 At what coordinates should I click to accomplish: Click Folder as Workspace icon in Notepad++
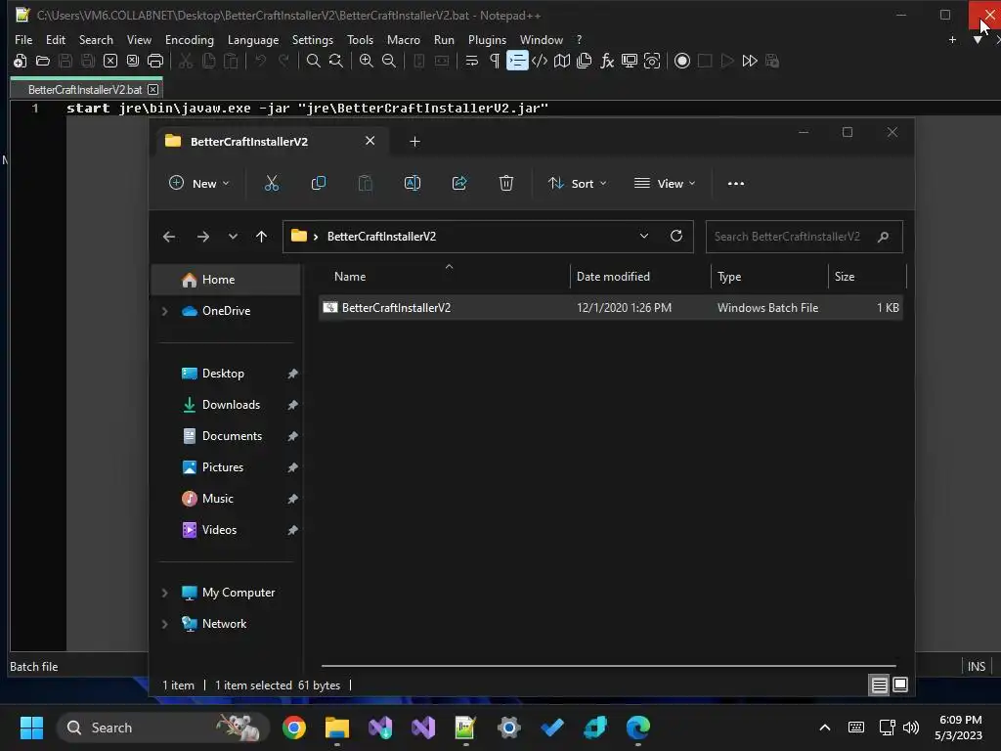[630, 61]
